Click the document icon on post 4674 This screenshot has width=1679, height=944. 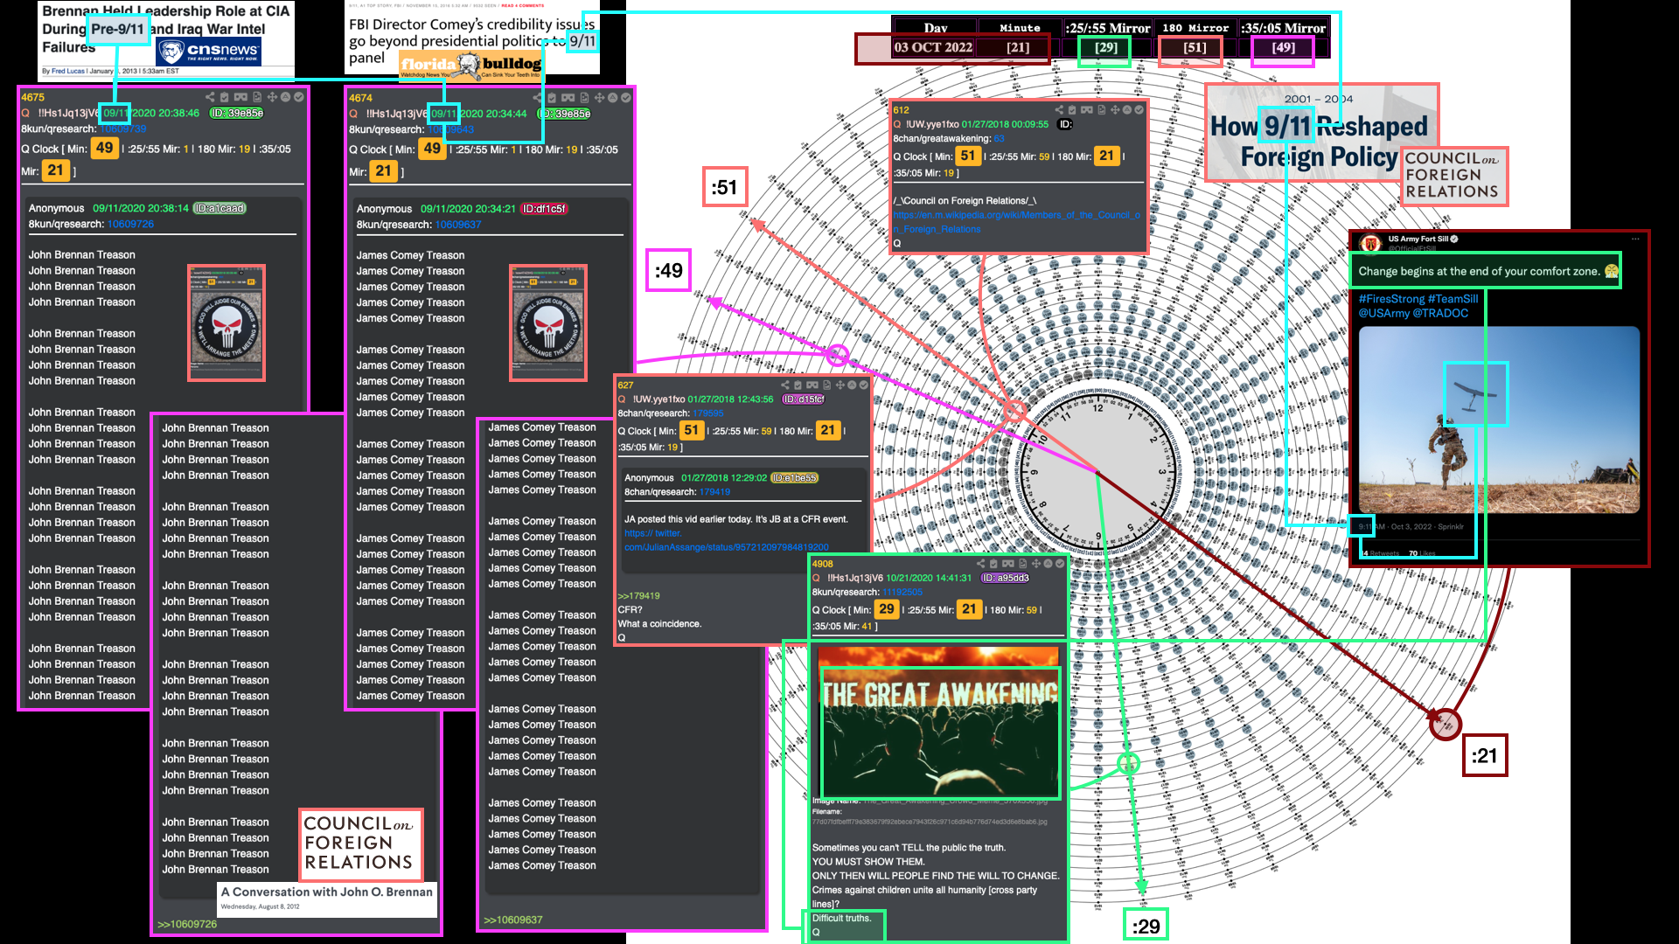[x=584, y=98]
